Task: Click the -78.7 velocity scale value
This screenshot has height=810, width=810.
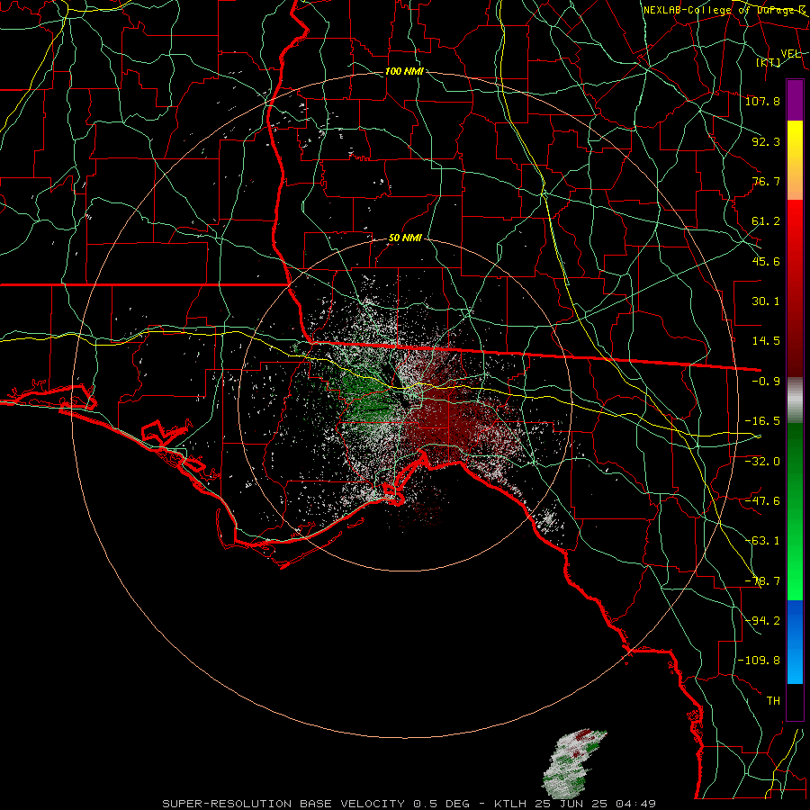Action: pos(762,581)
